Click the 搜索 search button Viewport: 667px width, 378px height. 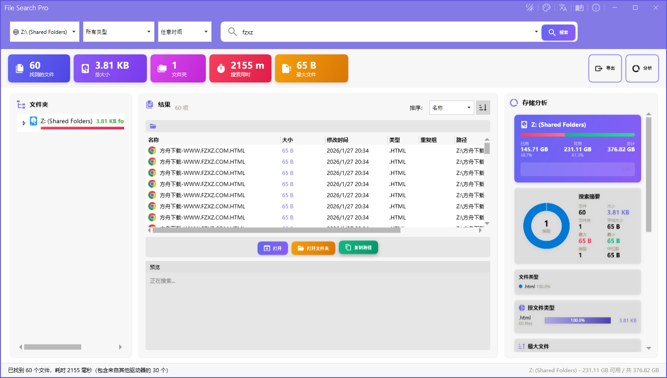click(x=559, y=32)
